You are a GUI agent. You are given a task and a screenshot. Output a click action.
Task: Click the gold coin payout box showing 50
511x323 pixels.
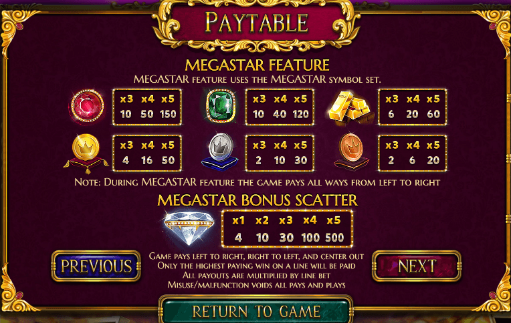tap(147, 153)
